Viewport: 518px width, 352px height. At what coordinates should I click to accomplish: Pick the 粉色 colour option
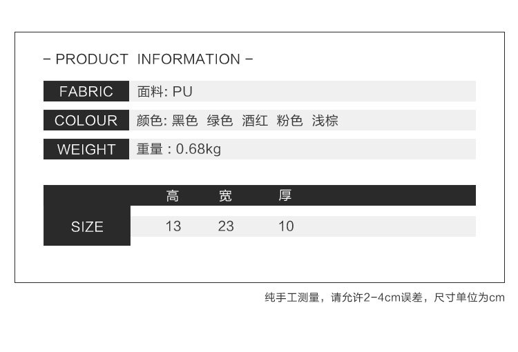point(290,121)
